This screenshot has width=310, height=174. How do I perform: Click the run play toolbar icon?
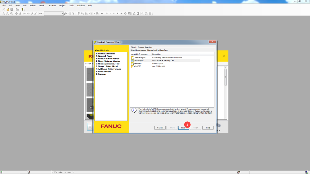[107, 14]
